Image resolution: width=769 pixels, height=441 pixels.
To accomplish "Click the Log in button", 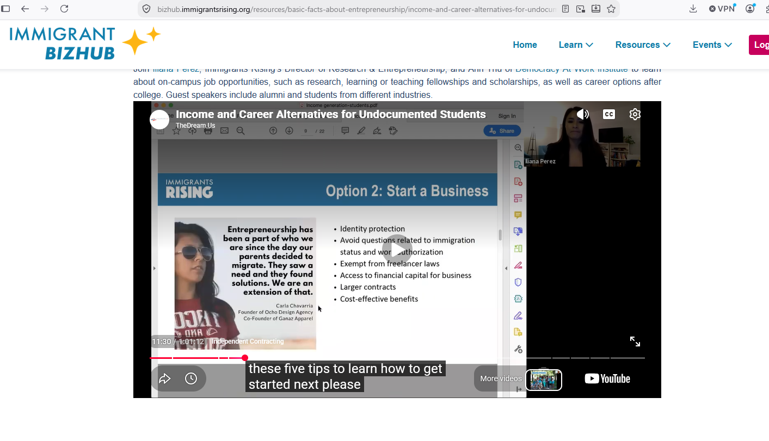I will (x=759, y=45).
